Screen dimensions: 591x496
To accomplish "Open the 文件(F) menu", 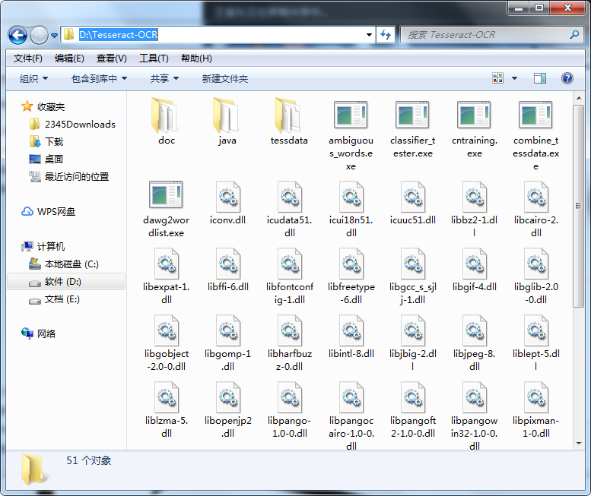I will pyautogui.click(x=28, y=58).
